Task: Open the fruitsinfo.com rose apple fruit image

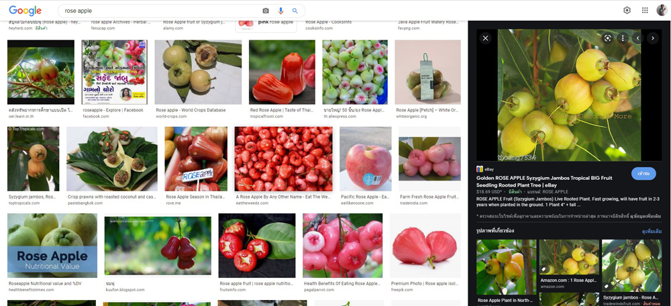Action: (257, 246)
